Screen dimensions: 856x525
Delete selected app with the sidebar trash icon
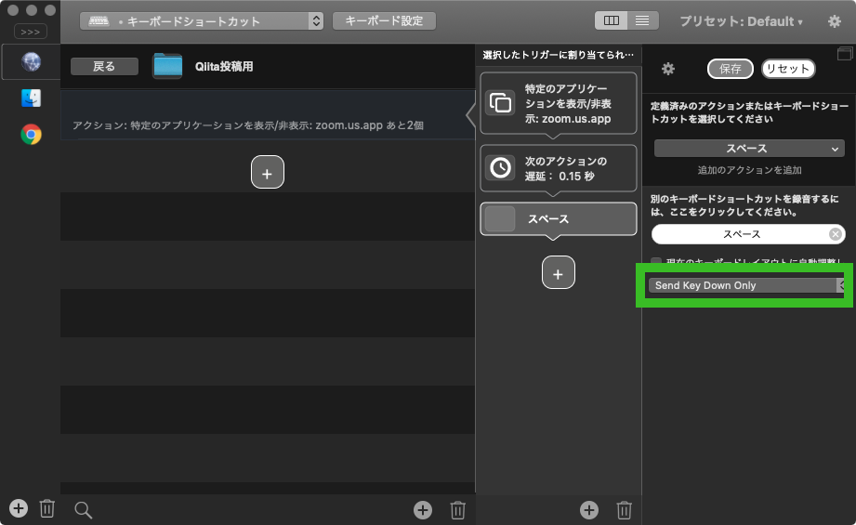pyautogui.click(x=47, y=508)
